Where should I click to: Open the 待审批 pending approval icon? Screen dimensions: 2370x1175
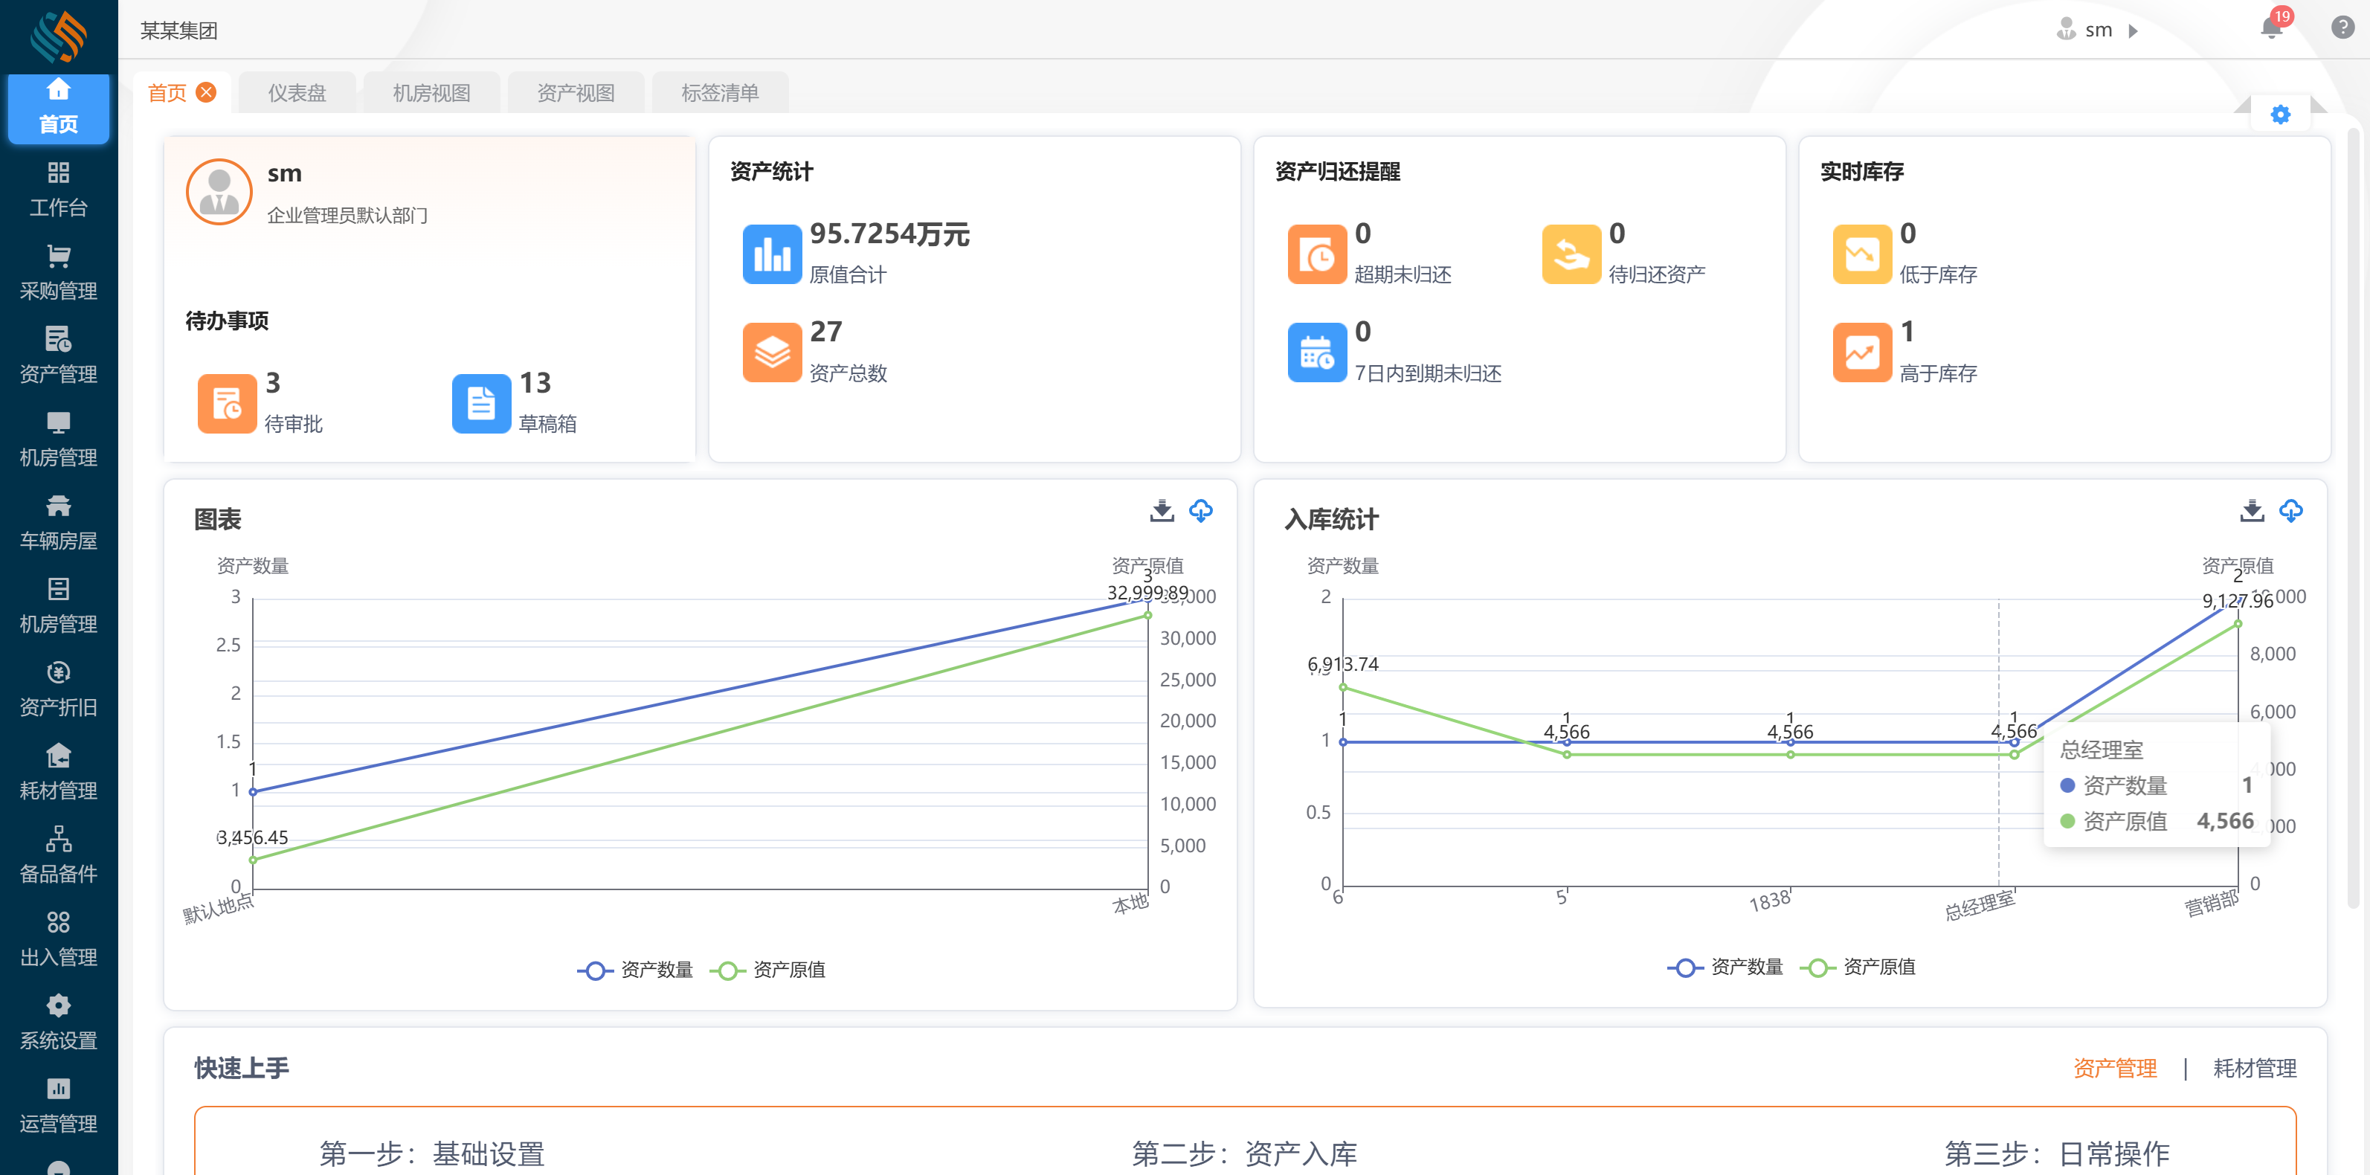226,403
